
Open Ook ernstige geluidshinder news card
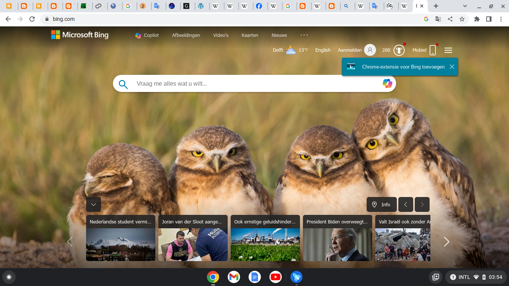click(265, 238)
